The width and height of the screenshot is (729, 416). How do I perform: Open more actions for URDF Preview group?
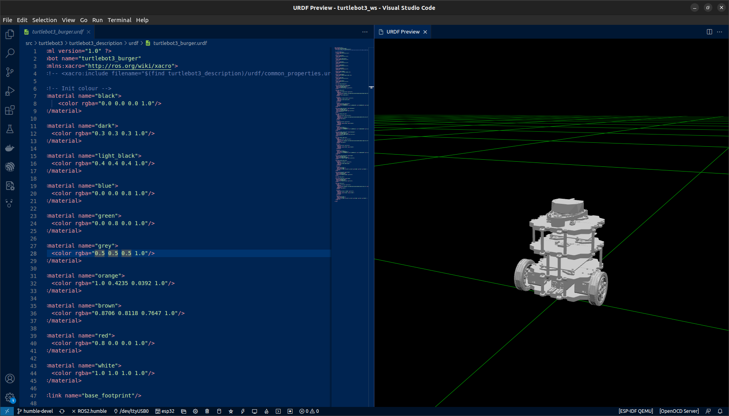point(720,32)
